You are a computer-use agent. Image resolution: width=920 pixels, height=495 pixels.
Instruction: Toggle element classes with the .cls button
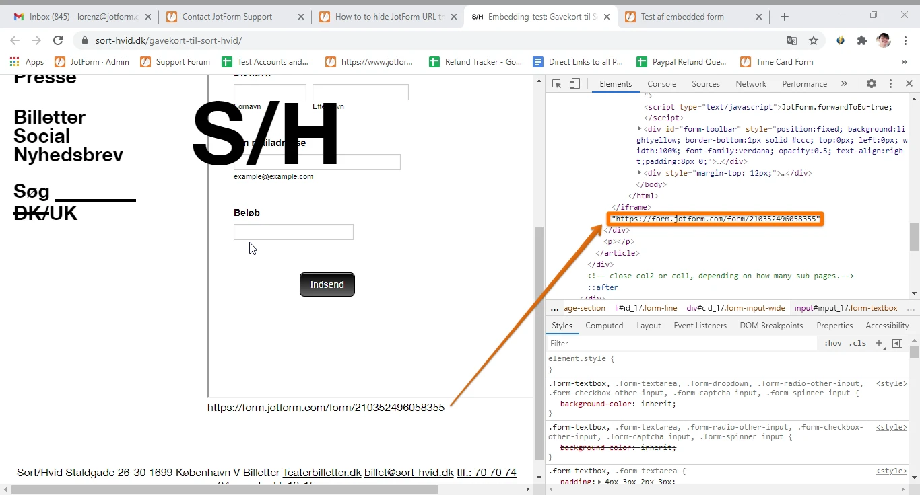pos(857,343)
